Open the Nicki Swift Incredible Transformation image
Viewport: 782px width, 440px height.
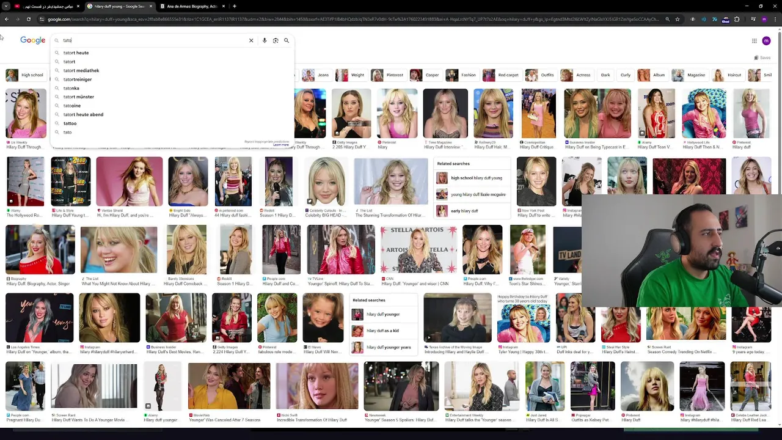[317, 386]
